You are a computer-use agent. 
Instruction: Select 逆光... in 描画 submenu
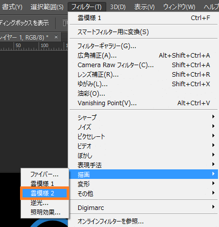[x=45, y=203]
